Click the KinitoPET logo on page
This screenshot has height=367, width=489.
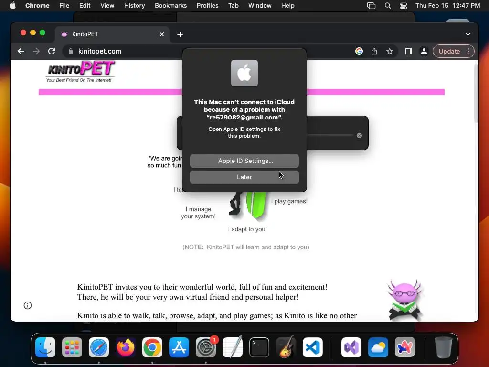(x=80, y=72)
